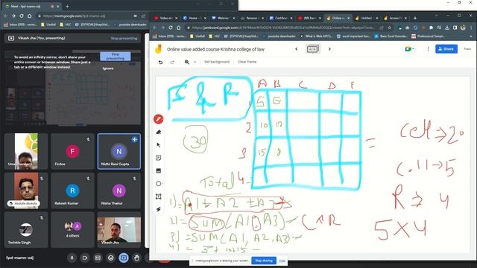Toggle camera in Meet controls
The height and width of the screenshot is (268, 477).
tap(85, 258)
